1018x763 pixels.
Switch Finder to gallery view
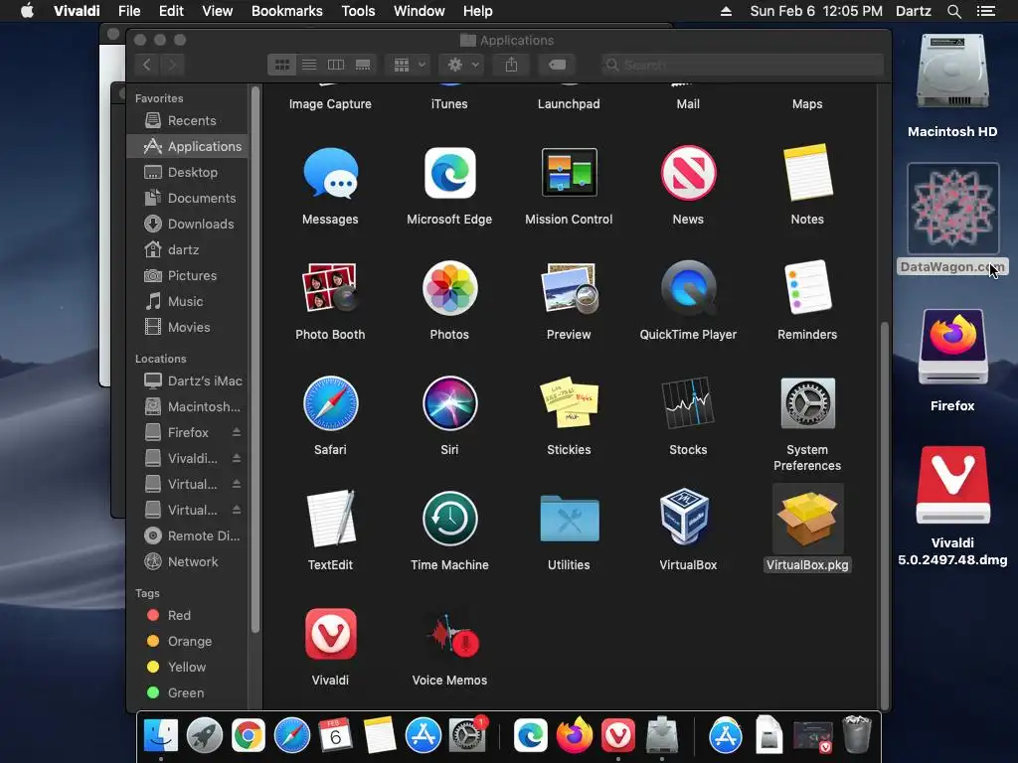coord(363,65)
